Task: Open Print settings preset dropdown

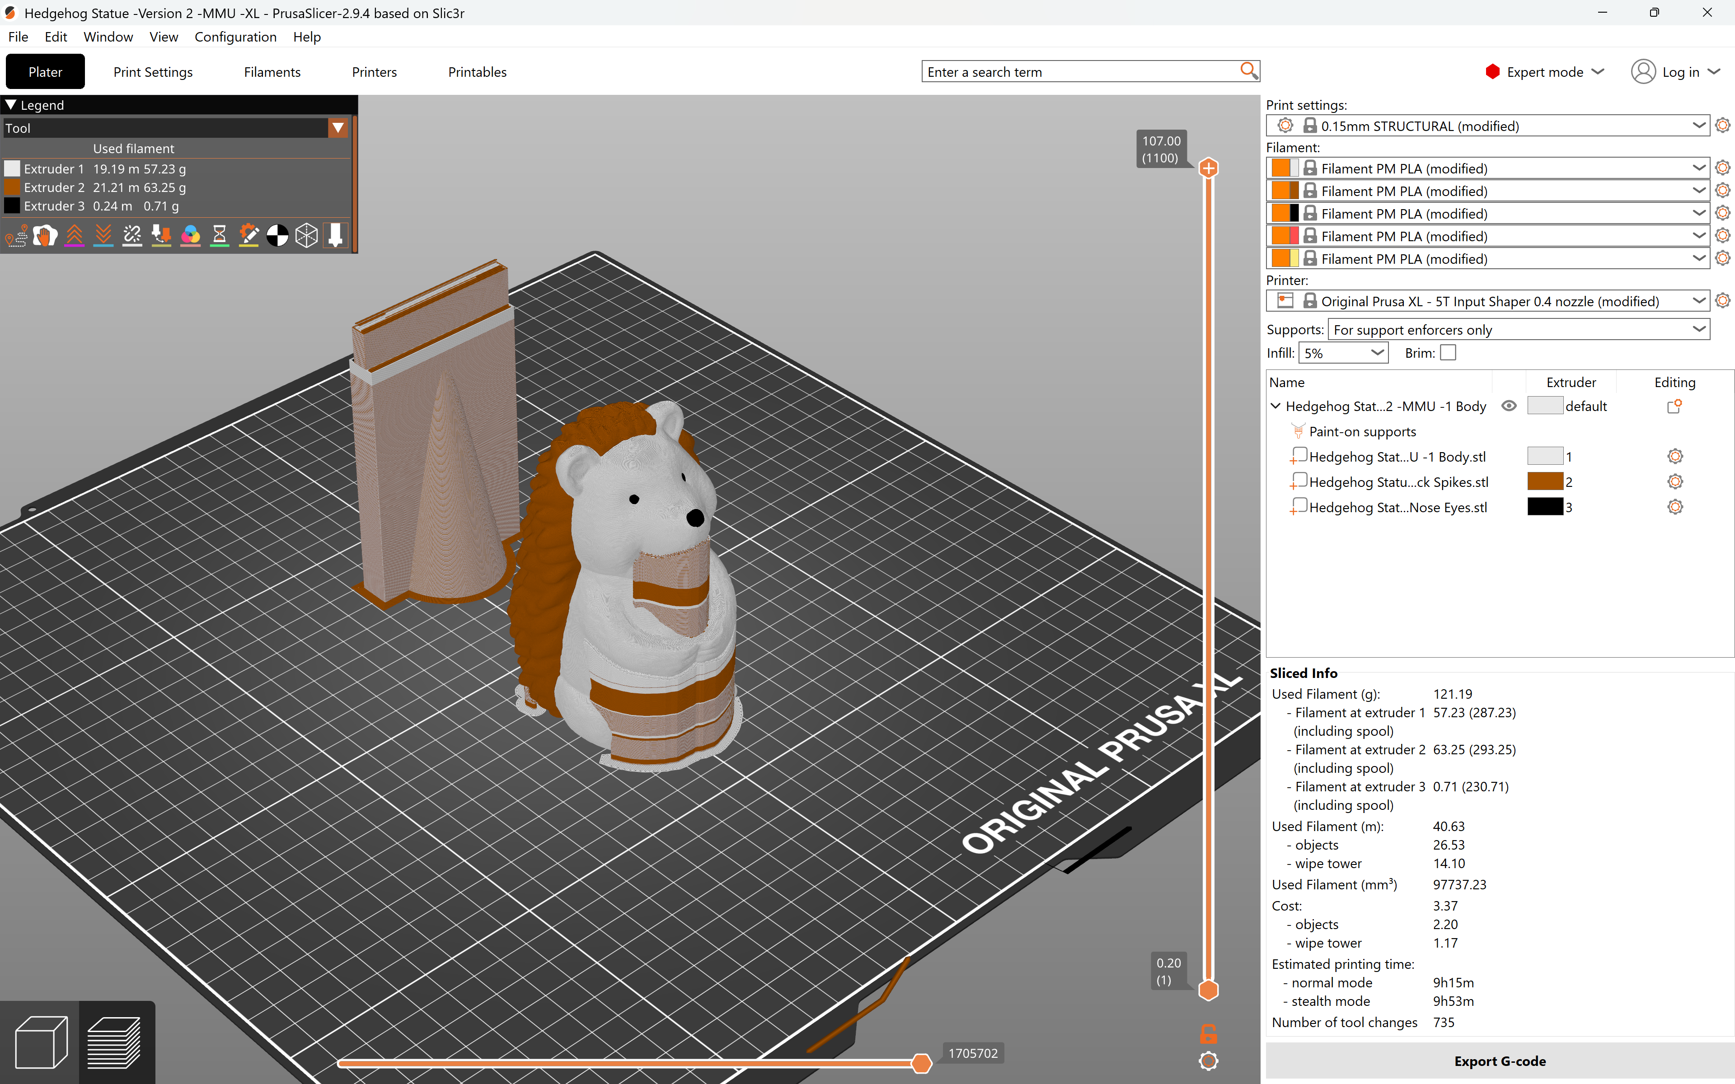Action: [x=1698, y=126]
